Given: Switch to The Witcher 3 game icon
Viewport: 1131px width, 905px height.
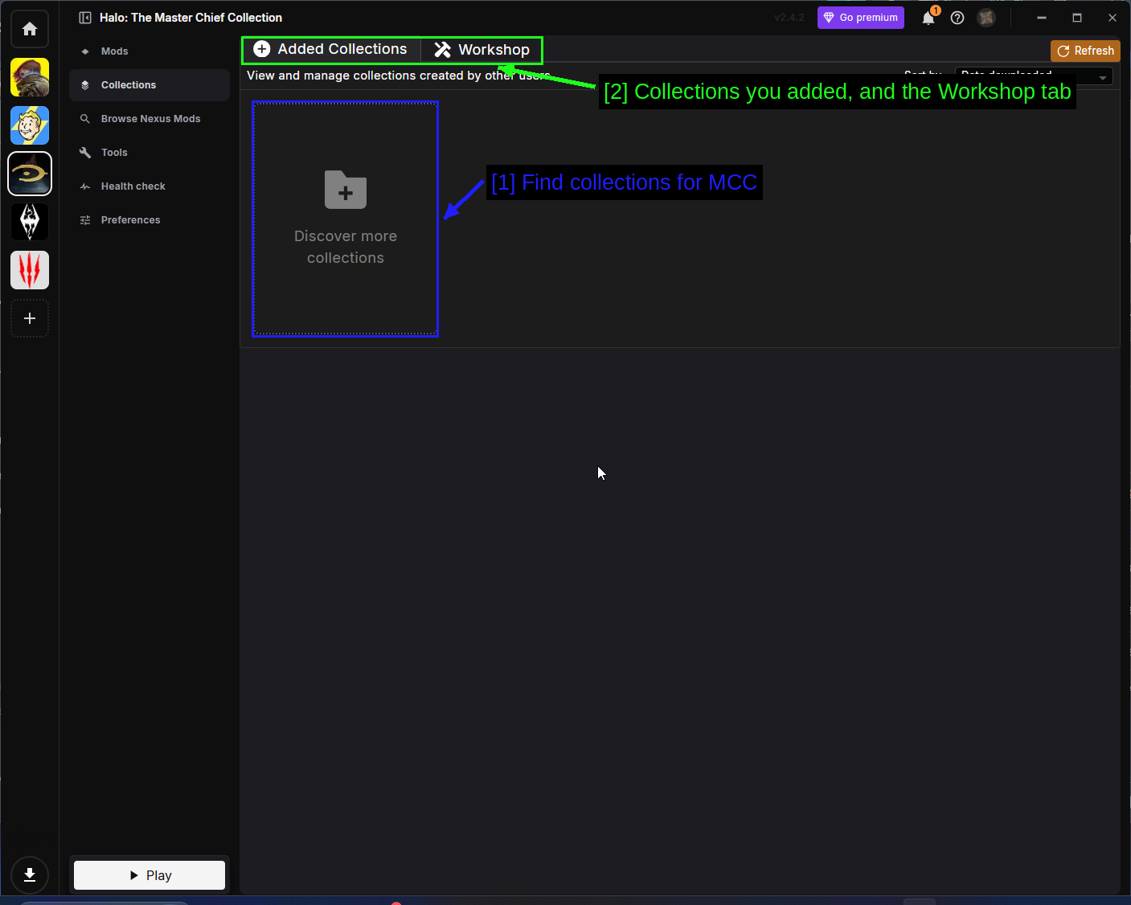Looking at the screenshot, I should tap(30, 270).
